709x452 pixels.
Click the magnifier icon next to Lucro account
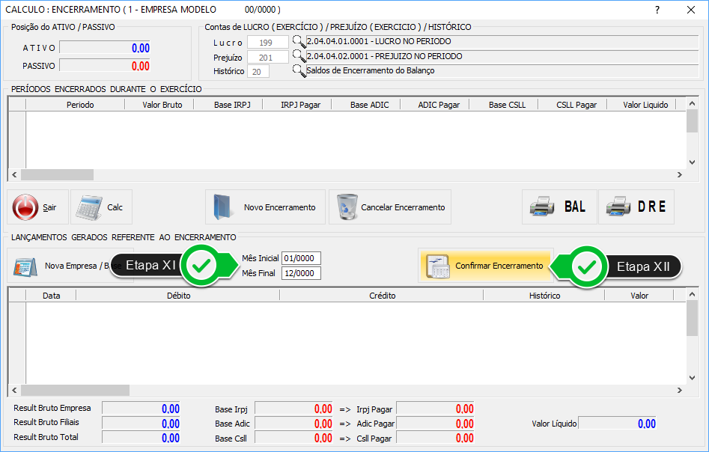click(x=299, y=42)
